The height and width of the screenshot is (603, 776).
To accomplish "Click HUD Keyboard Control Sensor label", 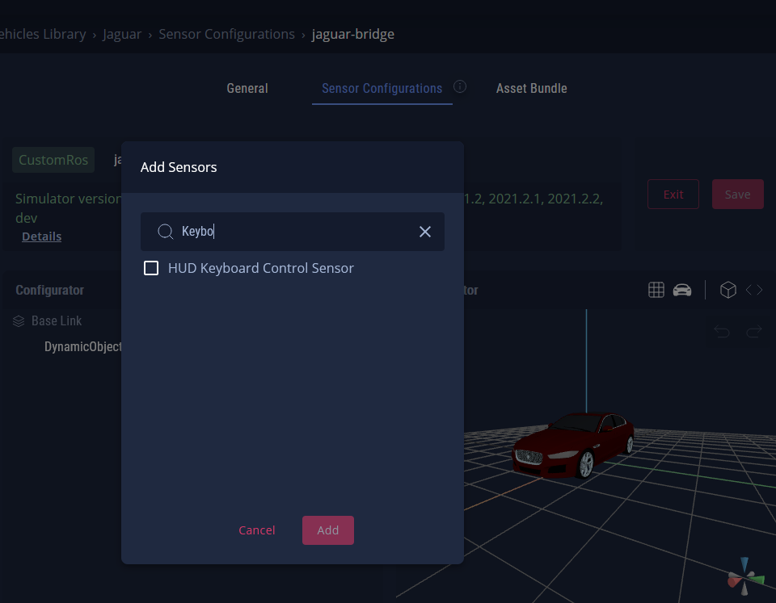I will tap(261, 268).
